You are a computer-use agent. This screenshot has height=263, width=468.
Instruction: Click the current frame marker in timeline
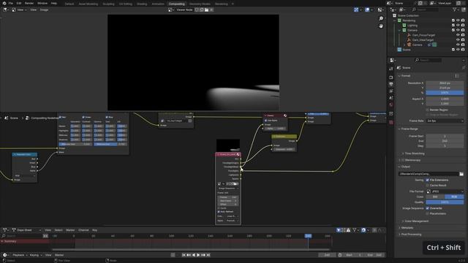(x=308, y=236)
